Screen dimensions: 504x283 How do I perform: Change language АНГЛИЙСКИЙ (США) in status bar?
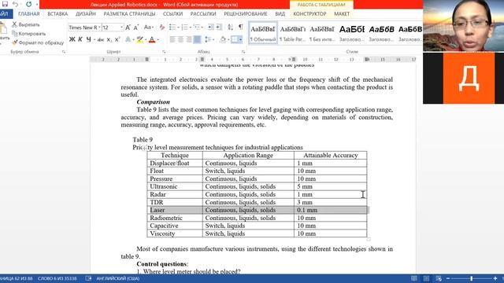(117, 278)
